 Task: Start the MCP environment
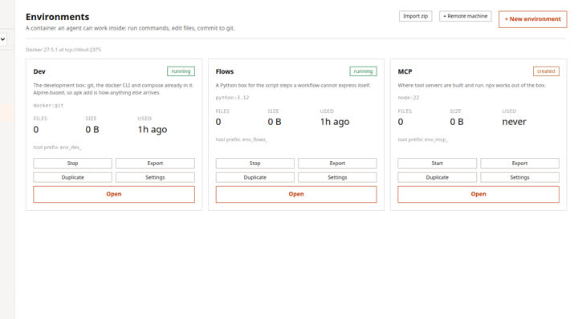click(438, 163)
